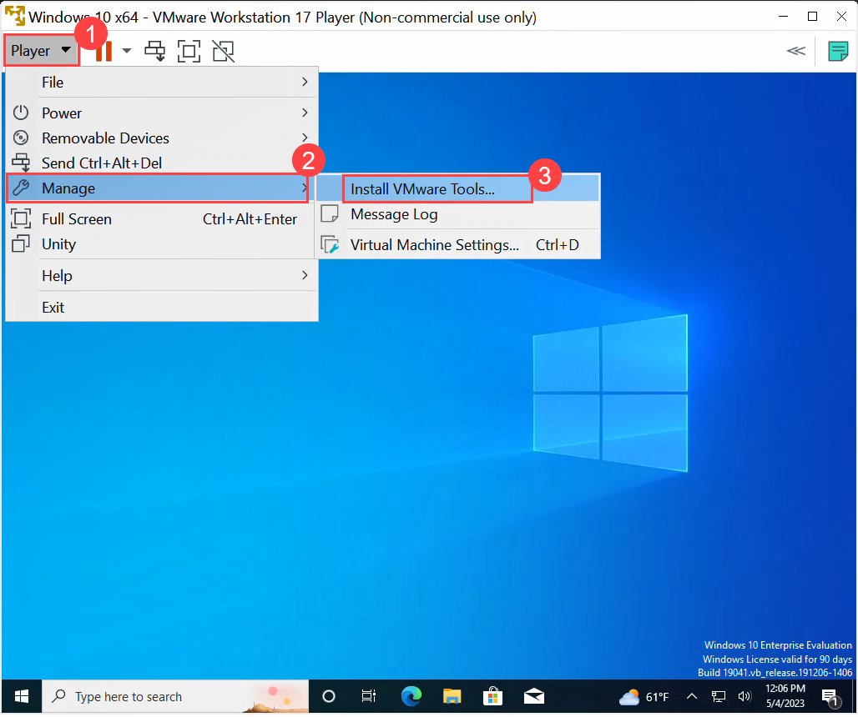858x717 pixels.
Task: Click the Unity menu icon
Action: click(21, 243)
